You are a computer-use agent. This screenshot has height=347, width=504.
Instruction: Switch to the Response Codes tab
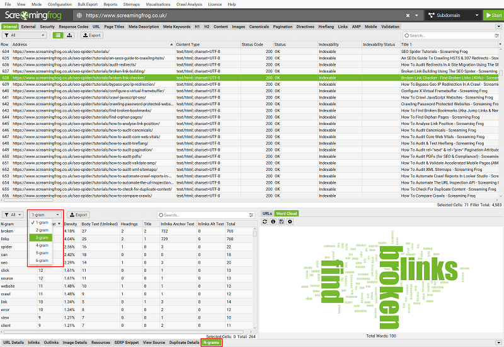74,26
